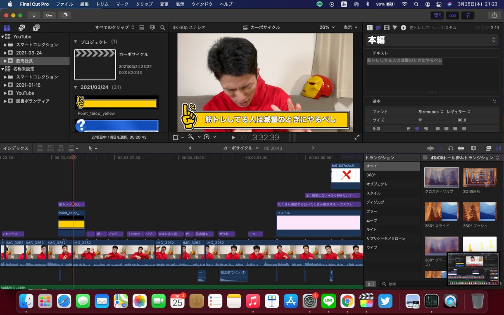Screen dimensions: 504x315
Task: Open the title inspector lines icon
Action: coord(378,28)
